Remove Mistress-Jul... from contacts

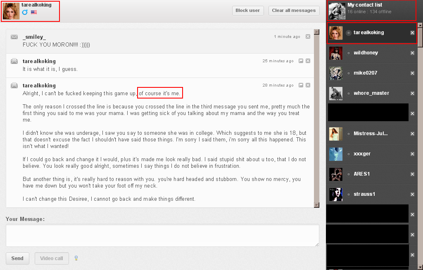point(412,134)
